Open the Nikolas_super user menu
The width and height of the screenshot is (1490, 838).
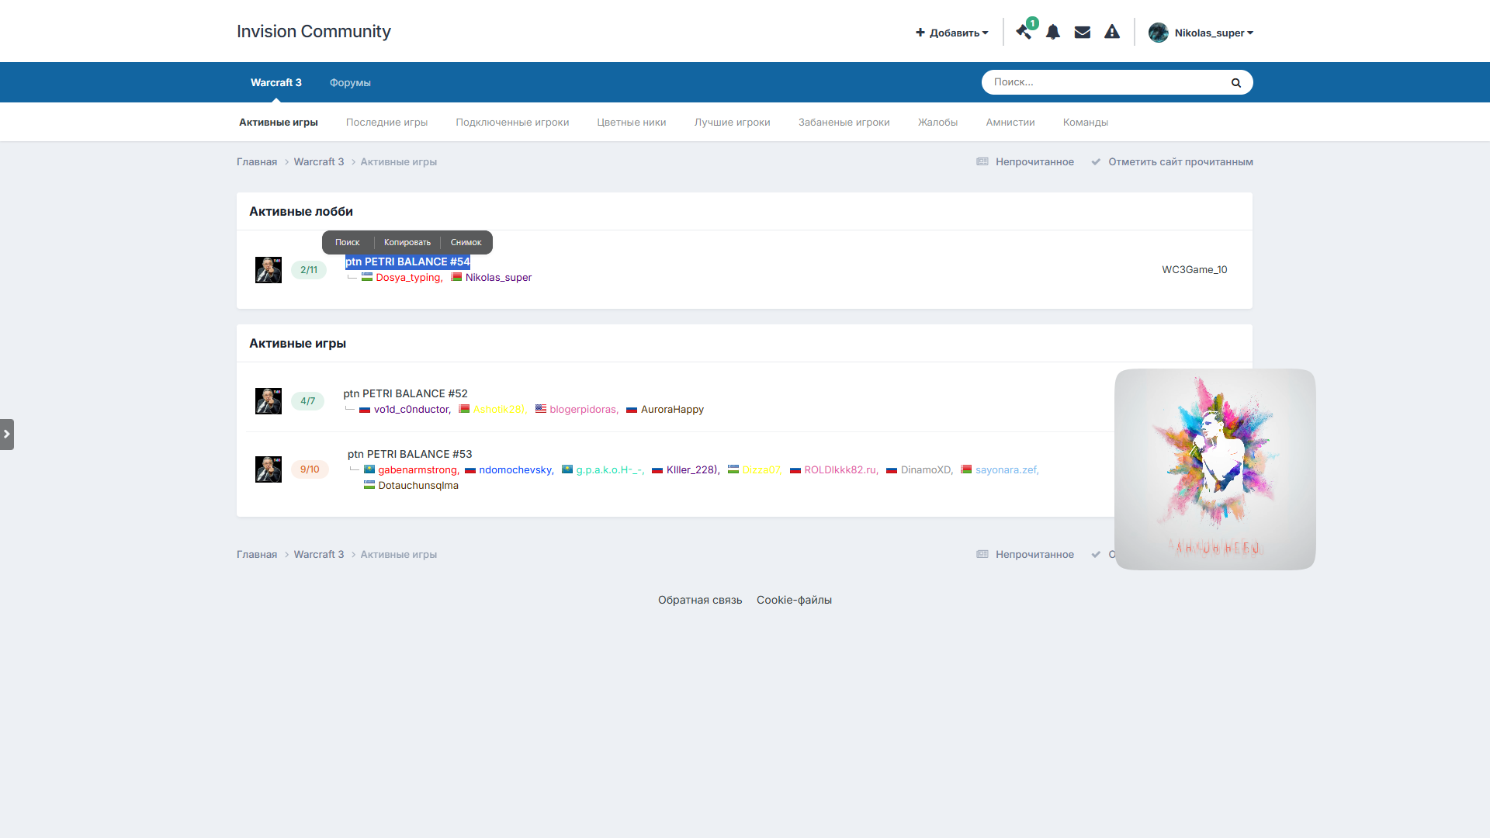tap(1215, 33)
